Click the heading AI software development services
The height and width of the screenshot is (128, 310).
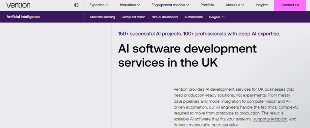coord(187,56)
